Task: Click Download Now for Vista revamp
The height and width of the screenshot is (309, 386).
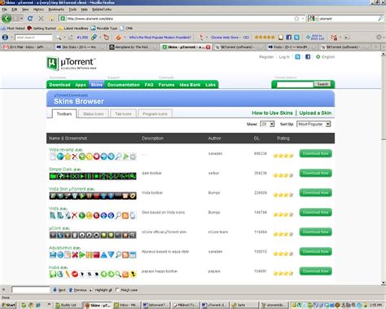Action: pos(316,153)
